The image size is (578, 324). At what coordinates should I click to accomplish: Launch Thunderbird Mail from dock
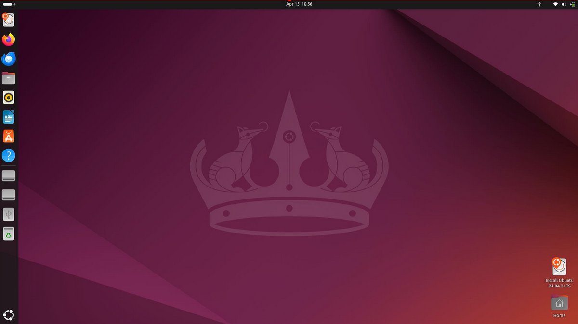point(9,59)
